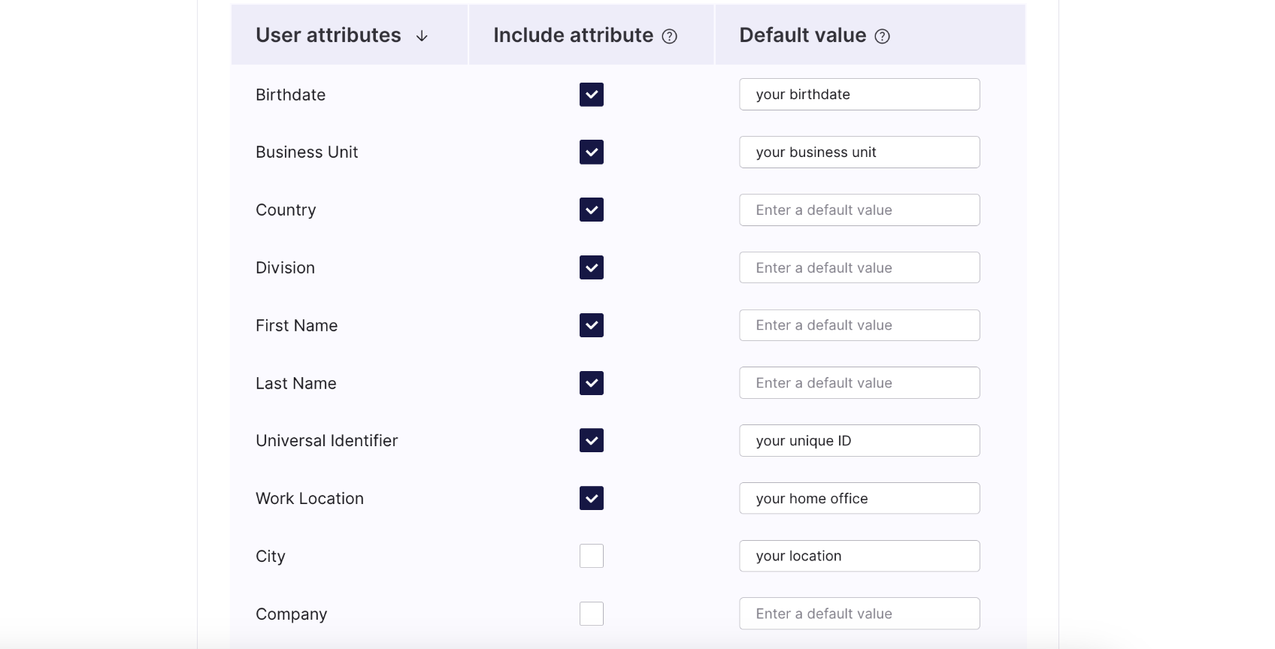Uncheck the Universal Identifier include checkbox
The height and width of the screenshot is (649, 1275).
tap(592, 440)
